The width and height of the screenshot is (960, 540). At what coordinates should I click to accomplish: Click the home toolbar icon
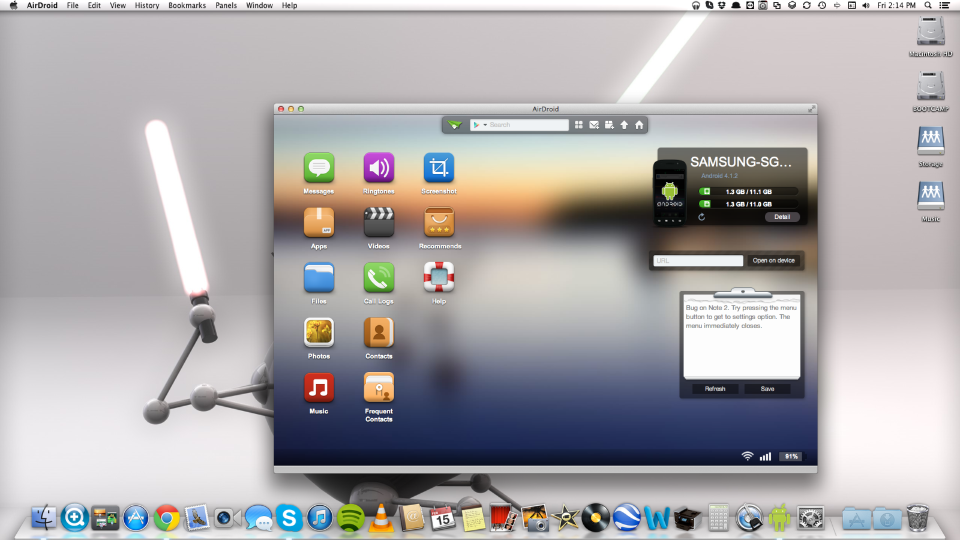coord(639,125)
